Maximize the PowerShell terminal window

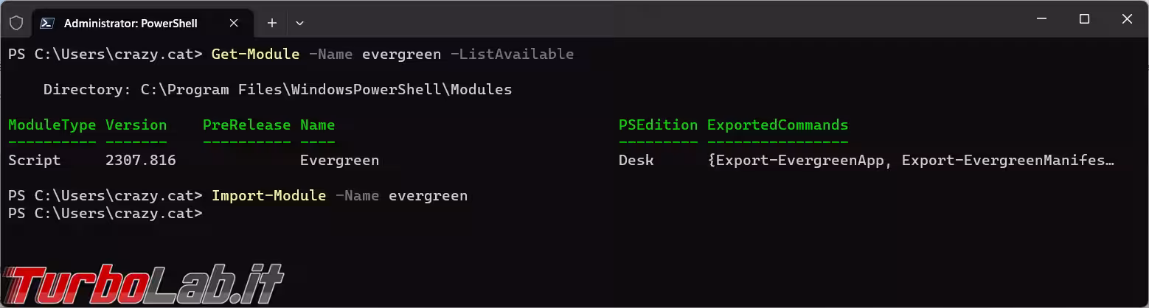pos(1084,20)
